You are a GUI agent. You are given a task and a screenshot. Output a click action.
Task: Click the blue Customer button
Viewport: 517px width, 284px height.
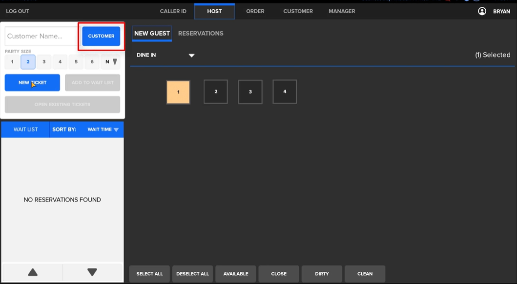[101, 36]
